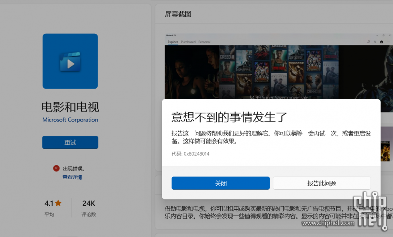393x237 pixels.
Task: Click the 4.1 average rating value
Action: [x=49, y=203]
